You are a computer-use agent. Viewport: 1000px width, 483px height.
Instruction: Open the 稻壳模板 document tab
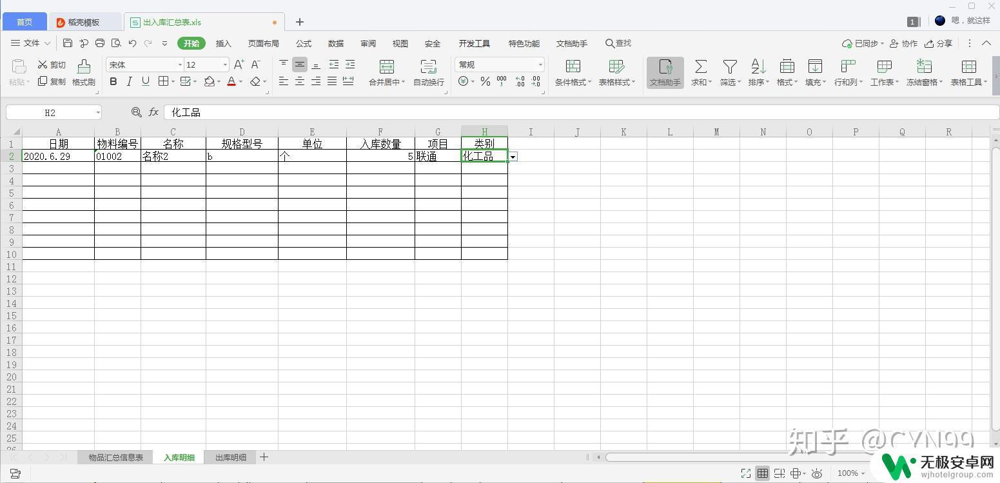[x=85, y=22]
